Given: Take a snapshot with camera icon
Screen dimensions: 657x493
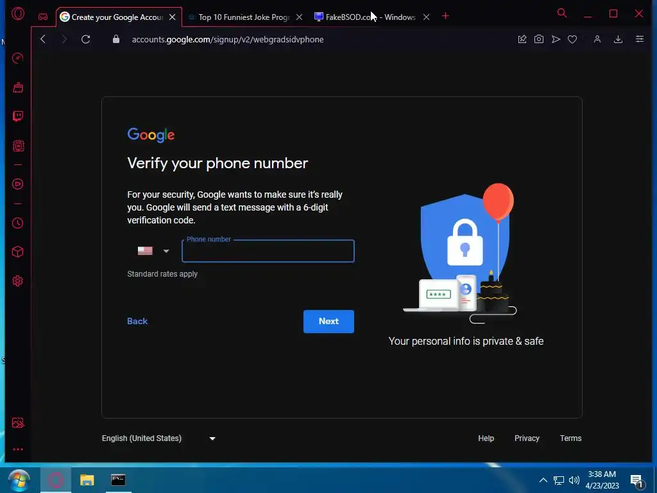Looking at the screenshot, I should tap(539, 39).
